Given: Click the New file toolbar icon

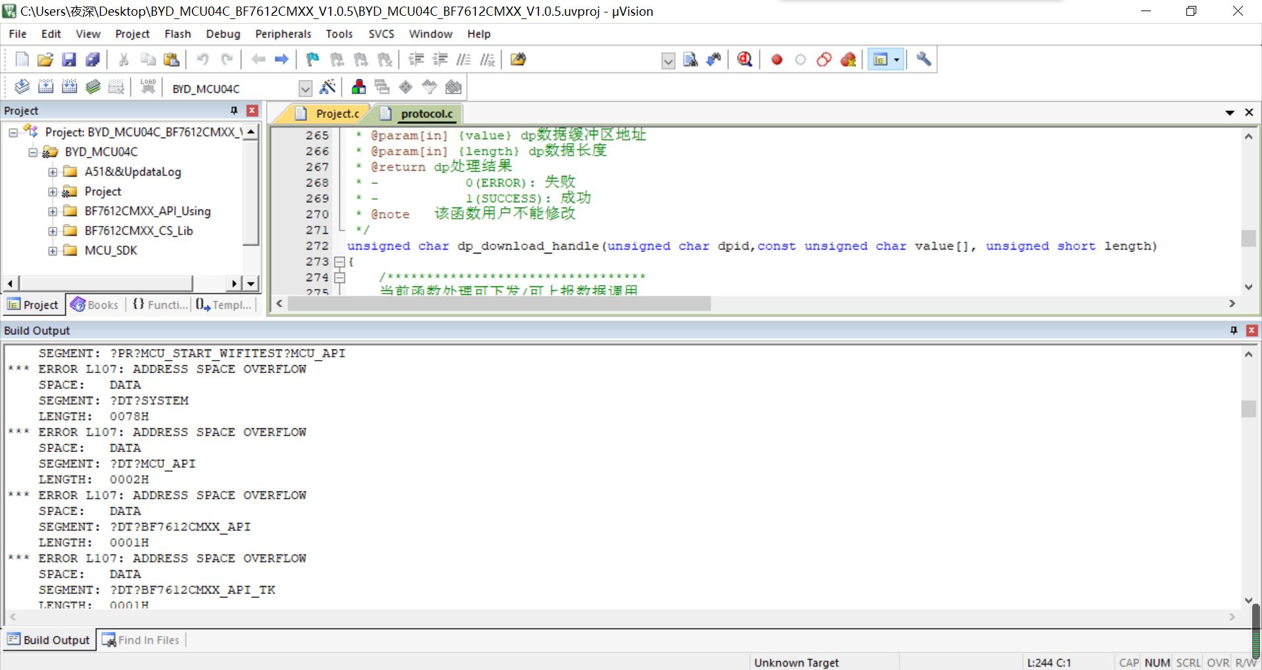Looking at the screenshot, I should 22,60.
